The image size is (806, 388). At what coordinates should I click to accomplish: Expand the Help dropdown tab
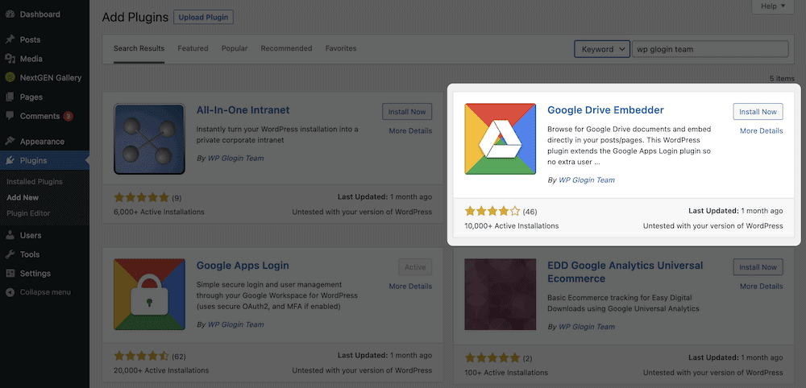773,6
